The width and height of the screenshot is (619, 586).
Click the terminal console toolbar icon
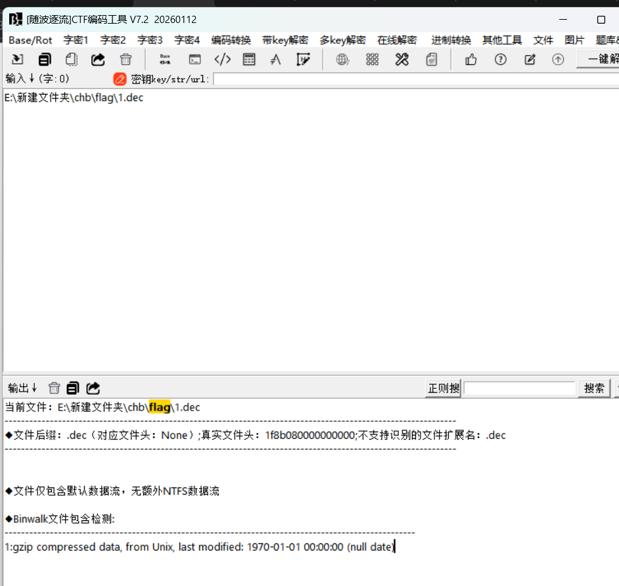pyautogui.click(x=195, y=60)
